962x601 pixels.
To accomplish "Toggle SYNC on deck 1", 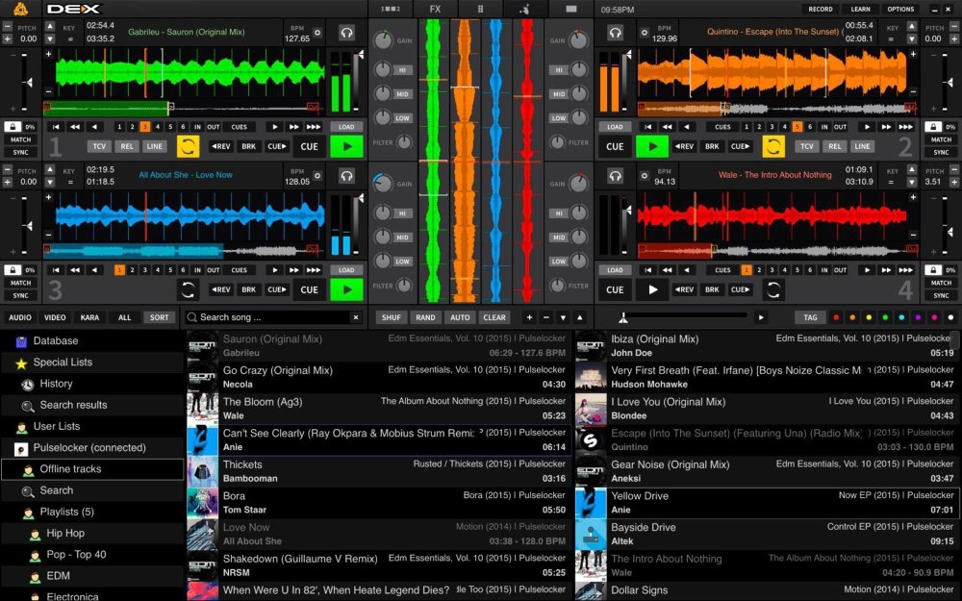I will pyautogui.click(x=20, y=151).
